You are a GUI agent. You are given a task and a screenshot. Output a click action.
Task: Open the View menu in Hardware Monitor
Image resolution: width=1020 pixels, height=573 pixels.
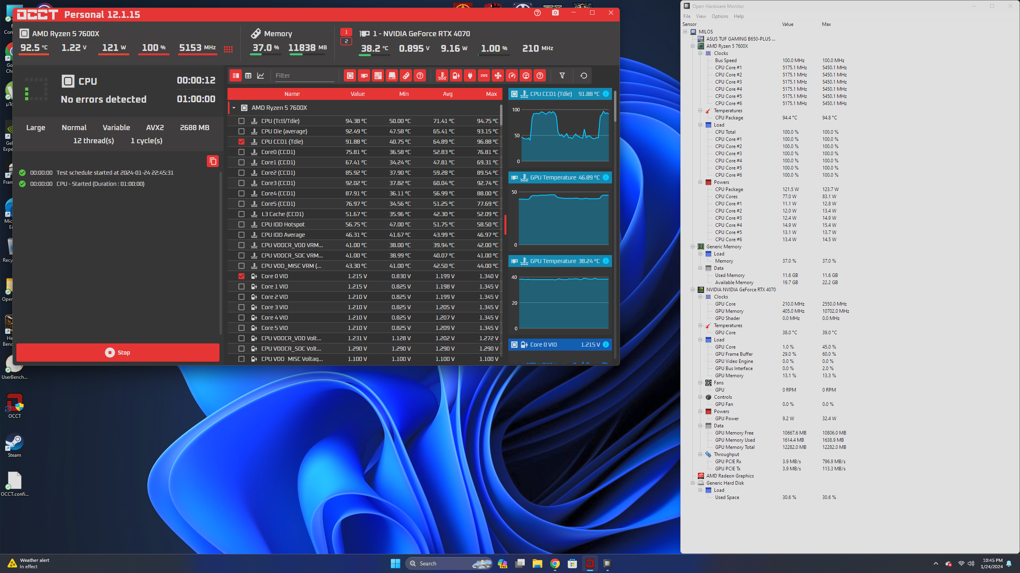click(x=700, y=16)
